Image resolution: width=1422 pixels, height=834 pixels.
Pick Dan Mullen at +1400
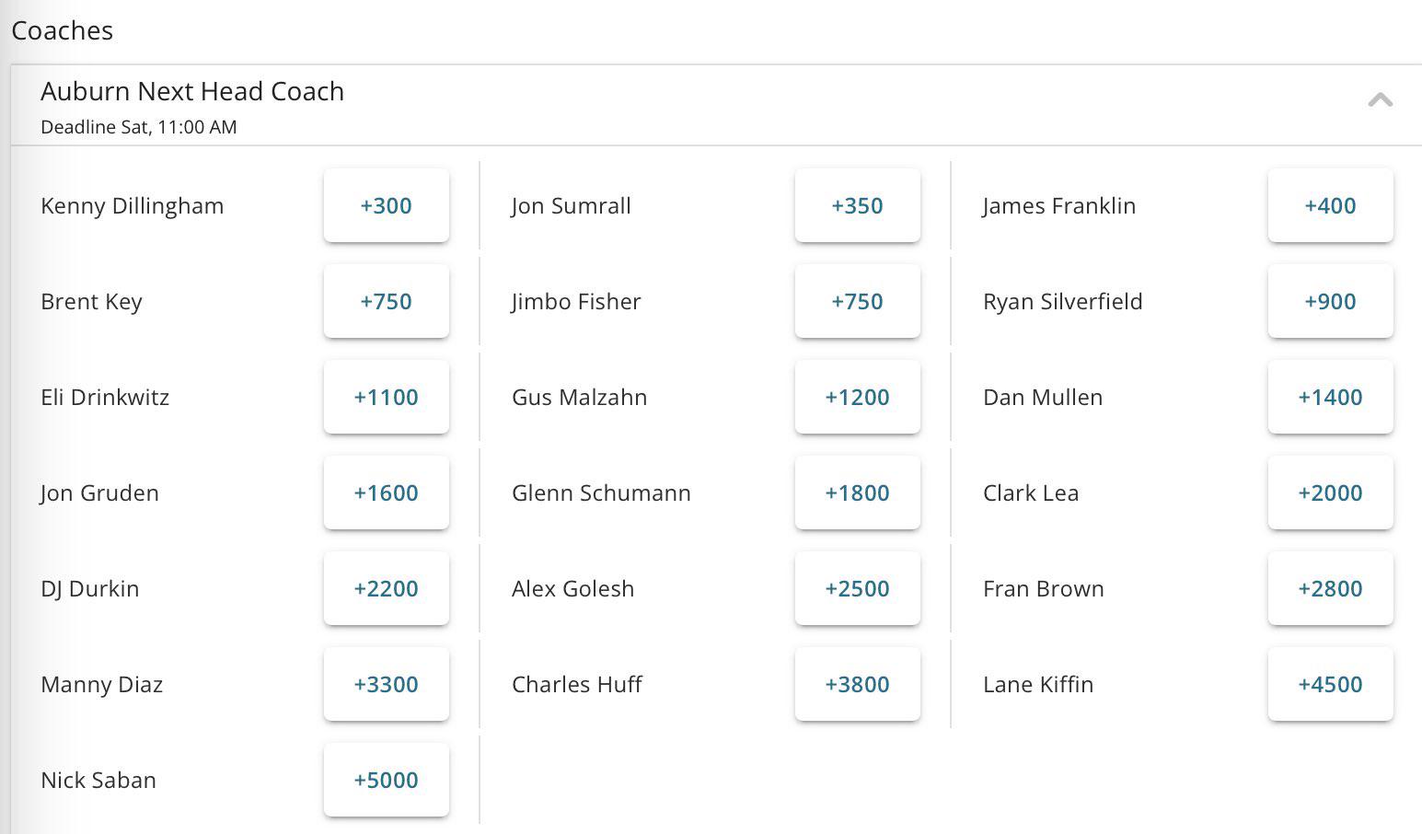point(1330,397)
